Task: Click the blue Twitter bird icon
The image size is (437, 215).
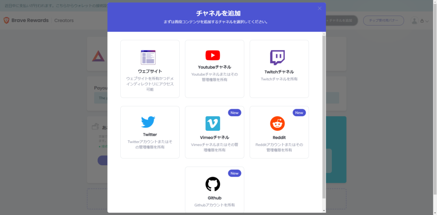Action: pos(148,122)
